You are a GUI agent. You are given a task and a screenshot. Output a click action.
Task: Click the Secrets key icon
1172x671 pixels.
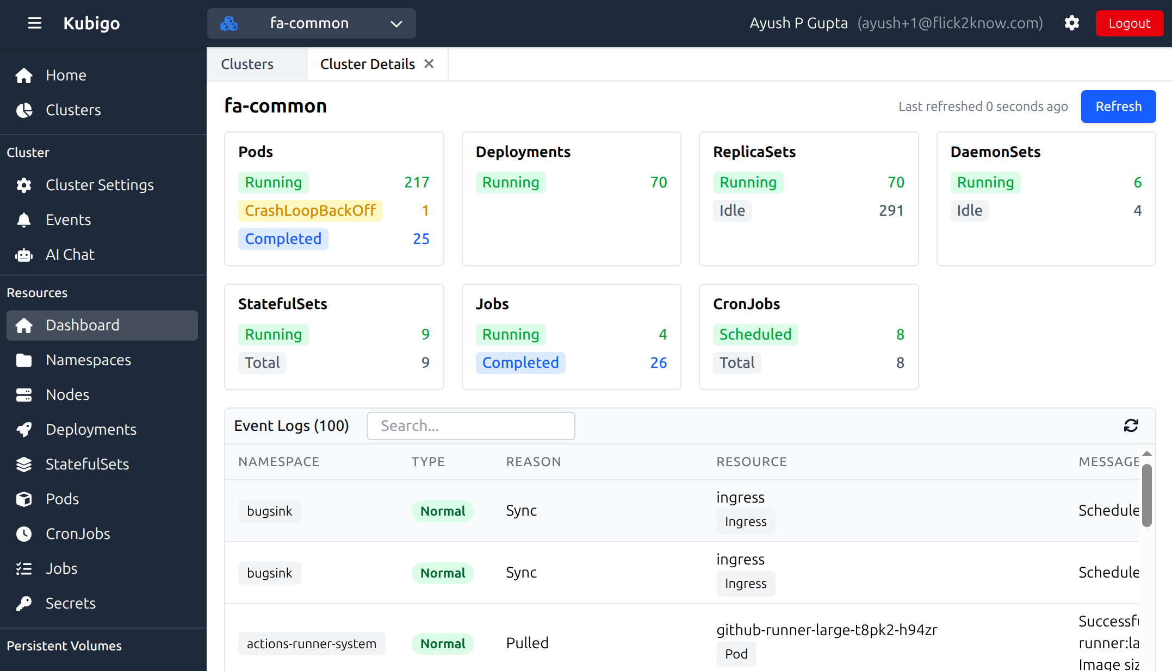click(x=24, y=604)
